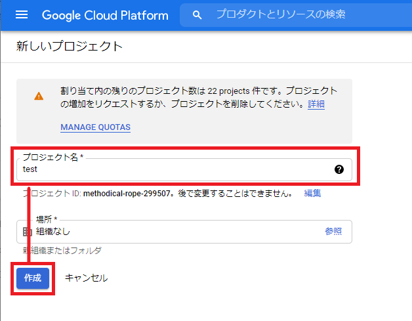
Task: Click 編集 to edit the project ID
Action: tap(312, 193)
